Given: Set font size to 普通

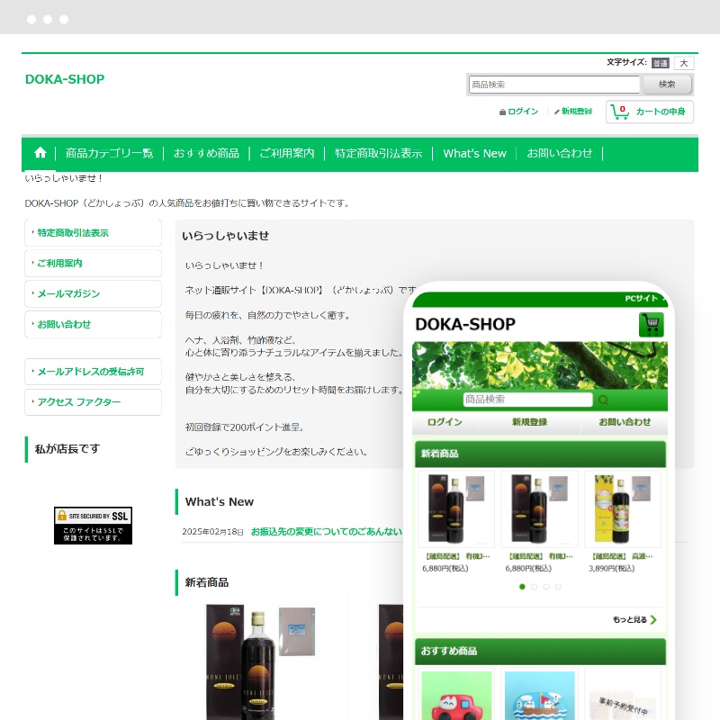Looking at the screenshot, I should click(x=661, y=63).
